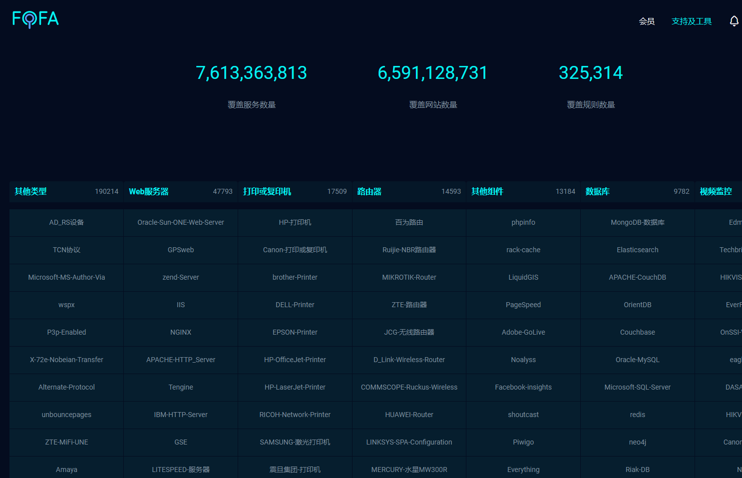Viewport: 742px width, 478px height.
Task: Click Facebook-insights entry
Action: 523,387
